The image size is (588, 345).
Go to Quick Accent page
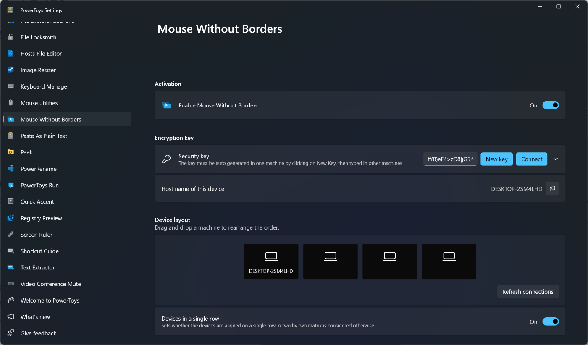[x=67, y=201]
